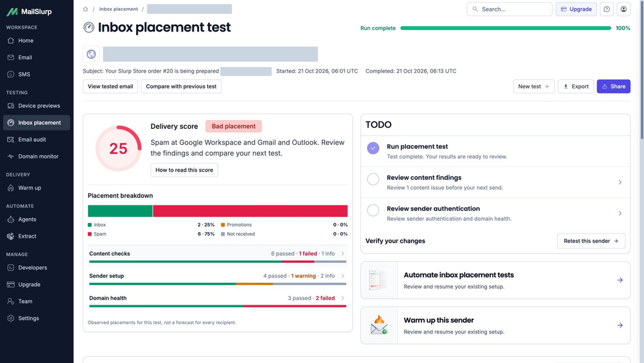
Task: Open Review sender authentication chevron
Action: (x=620, y=213)
